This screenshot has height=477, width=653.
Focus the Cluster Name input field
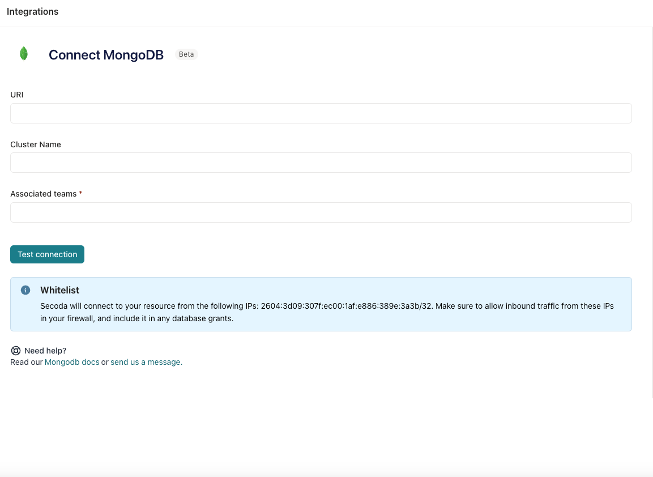pyautogui.click(x=321, y=163)
